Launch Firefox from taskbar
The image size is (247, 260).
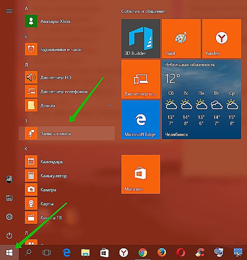pyautogui.click(x=162, y=253)
